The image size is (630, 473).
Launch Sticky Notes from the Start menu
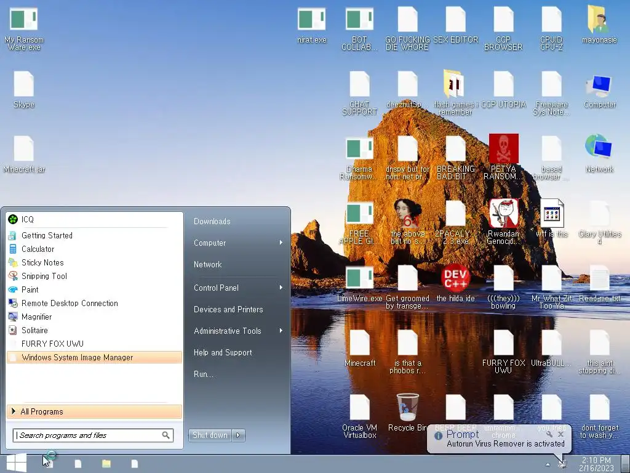(x=94, y=262)
